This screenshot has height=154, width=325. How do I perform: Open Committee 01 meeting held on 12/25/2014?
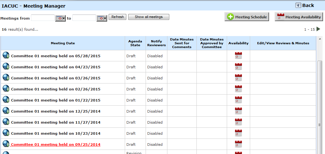coord(56,111)
